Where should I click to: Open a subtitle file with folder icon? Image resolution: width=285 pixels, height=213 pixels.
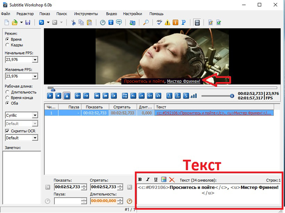(x=15, y=23)
